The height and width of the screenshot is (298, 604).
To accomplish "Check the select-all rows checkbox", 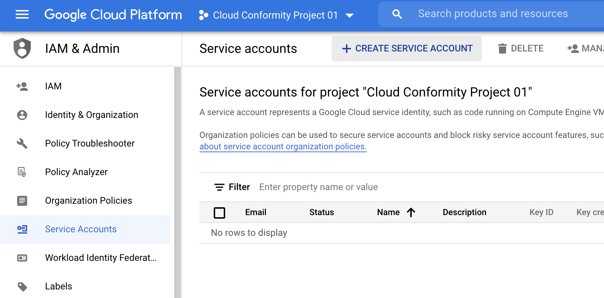I will [x=219, y=213].
